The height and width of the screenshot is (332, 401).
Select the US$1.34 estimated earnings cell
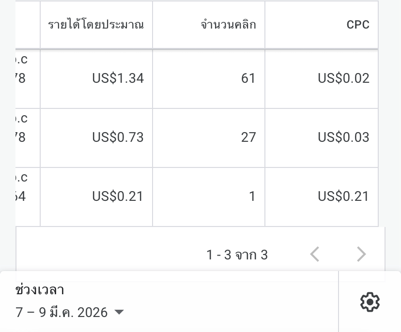(118, 78)
